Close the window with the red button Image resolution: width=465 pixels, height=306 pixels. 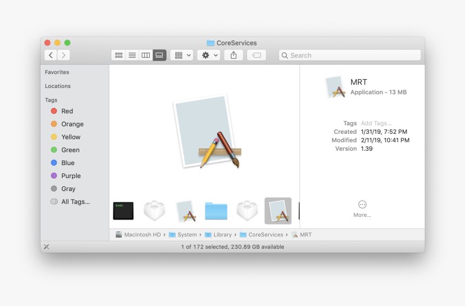click(48, 43)
